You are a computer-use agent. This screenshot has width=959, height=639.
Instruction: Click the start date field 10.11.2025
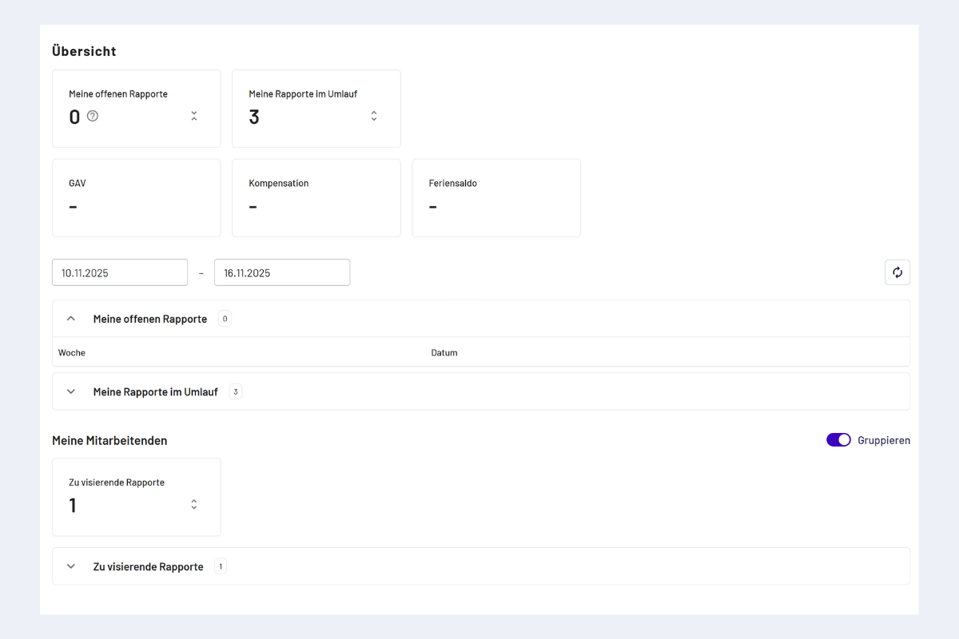(x=120, y=272)
